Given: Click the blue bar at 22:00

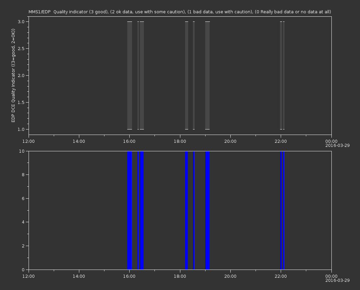Looking at the screenshot, I should pos(281,210).
